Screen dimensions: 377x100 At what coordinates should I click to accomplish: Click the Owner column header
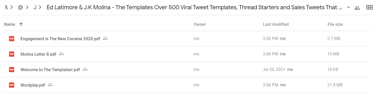tap(200, 24)
